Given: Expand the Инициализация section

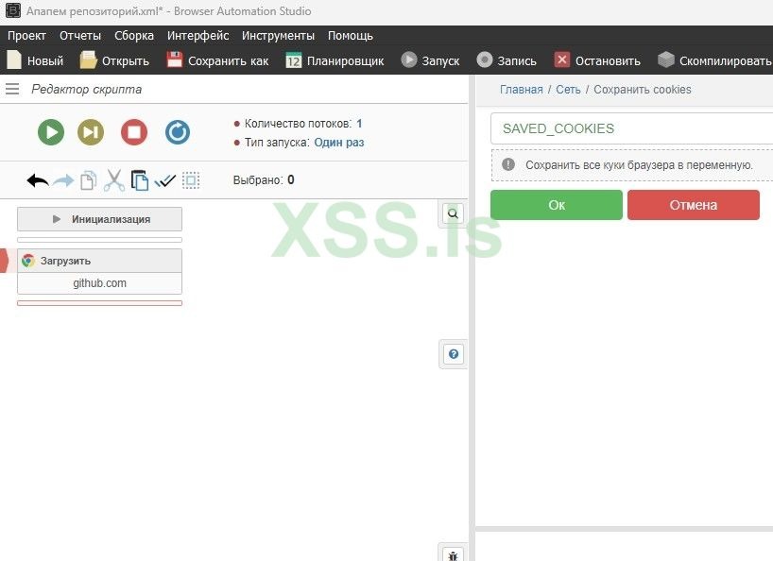Looking at the screenshot, I should 99,219.
